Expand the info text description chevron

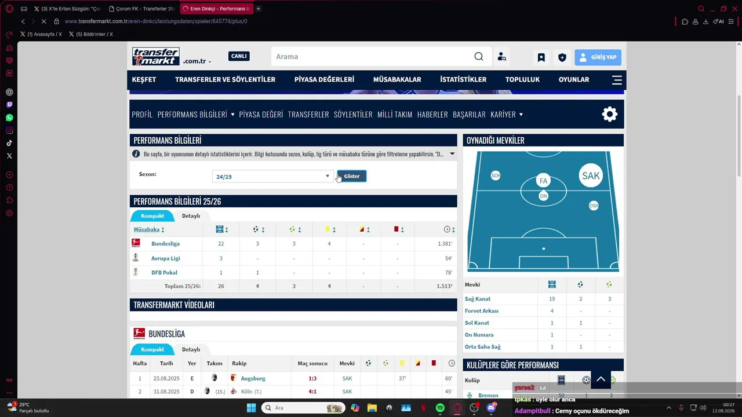coord(452,154)
